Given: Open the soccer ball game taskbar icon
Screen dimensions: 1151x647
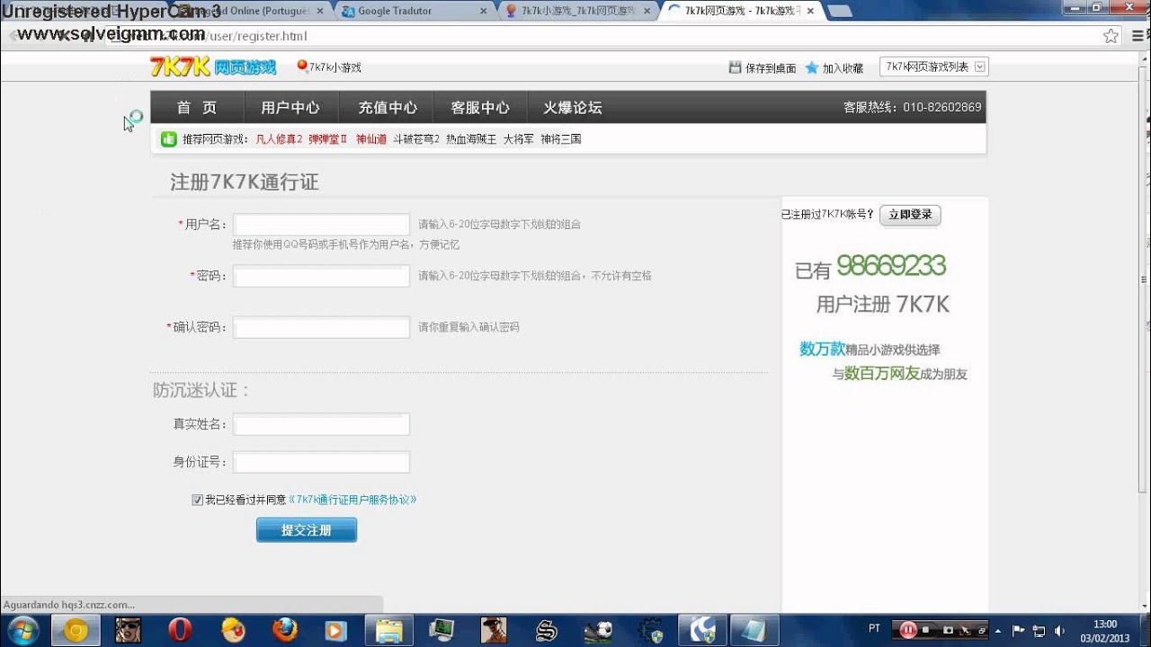Looking at the screenshot, I should [598, 630].
